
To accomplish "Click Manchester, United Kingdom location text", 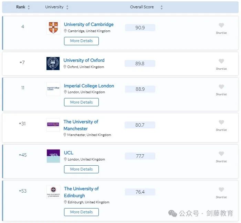I will (x=89, y=135).
